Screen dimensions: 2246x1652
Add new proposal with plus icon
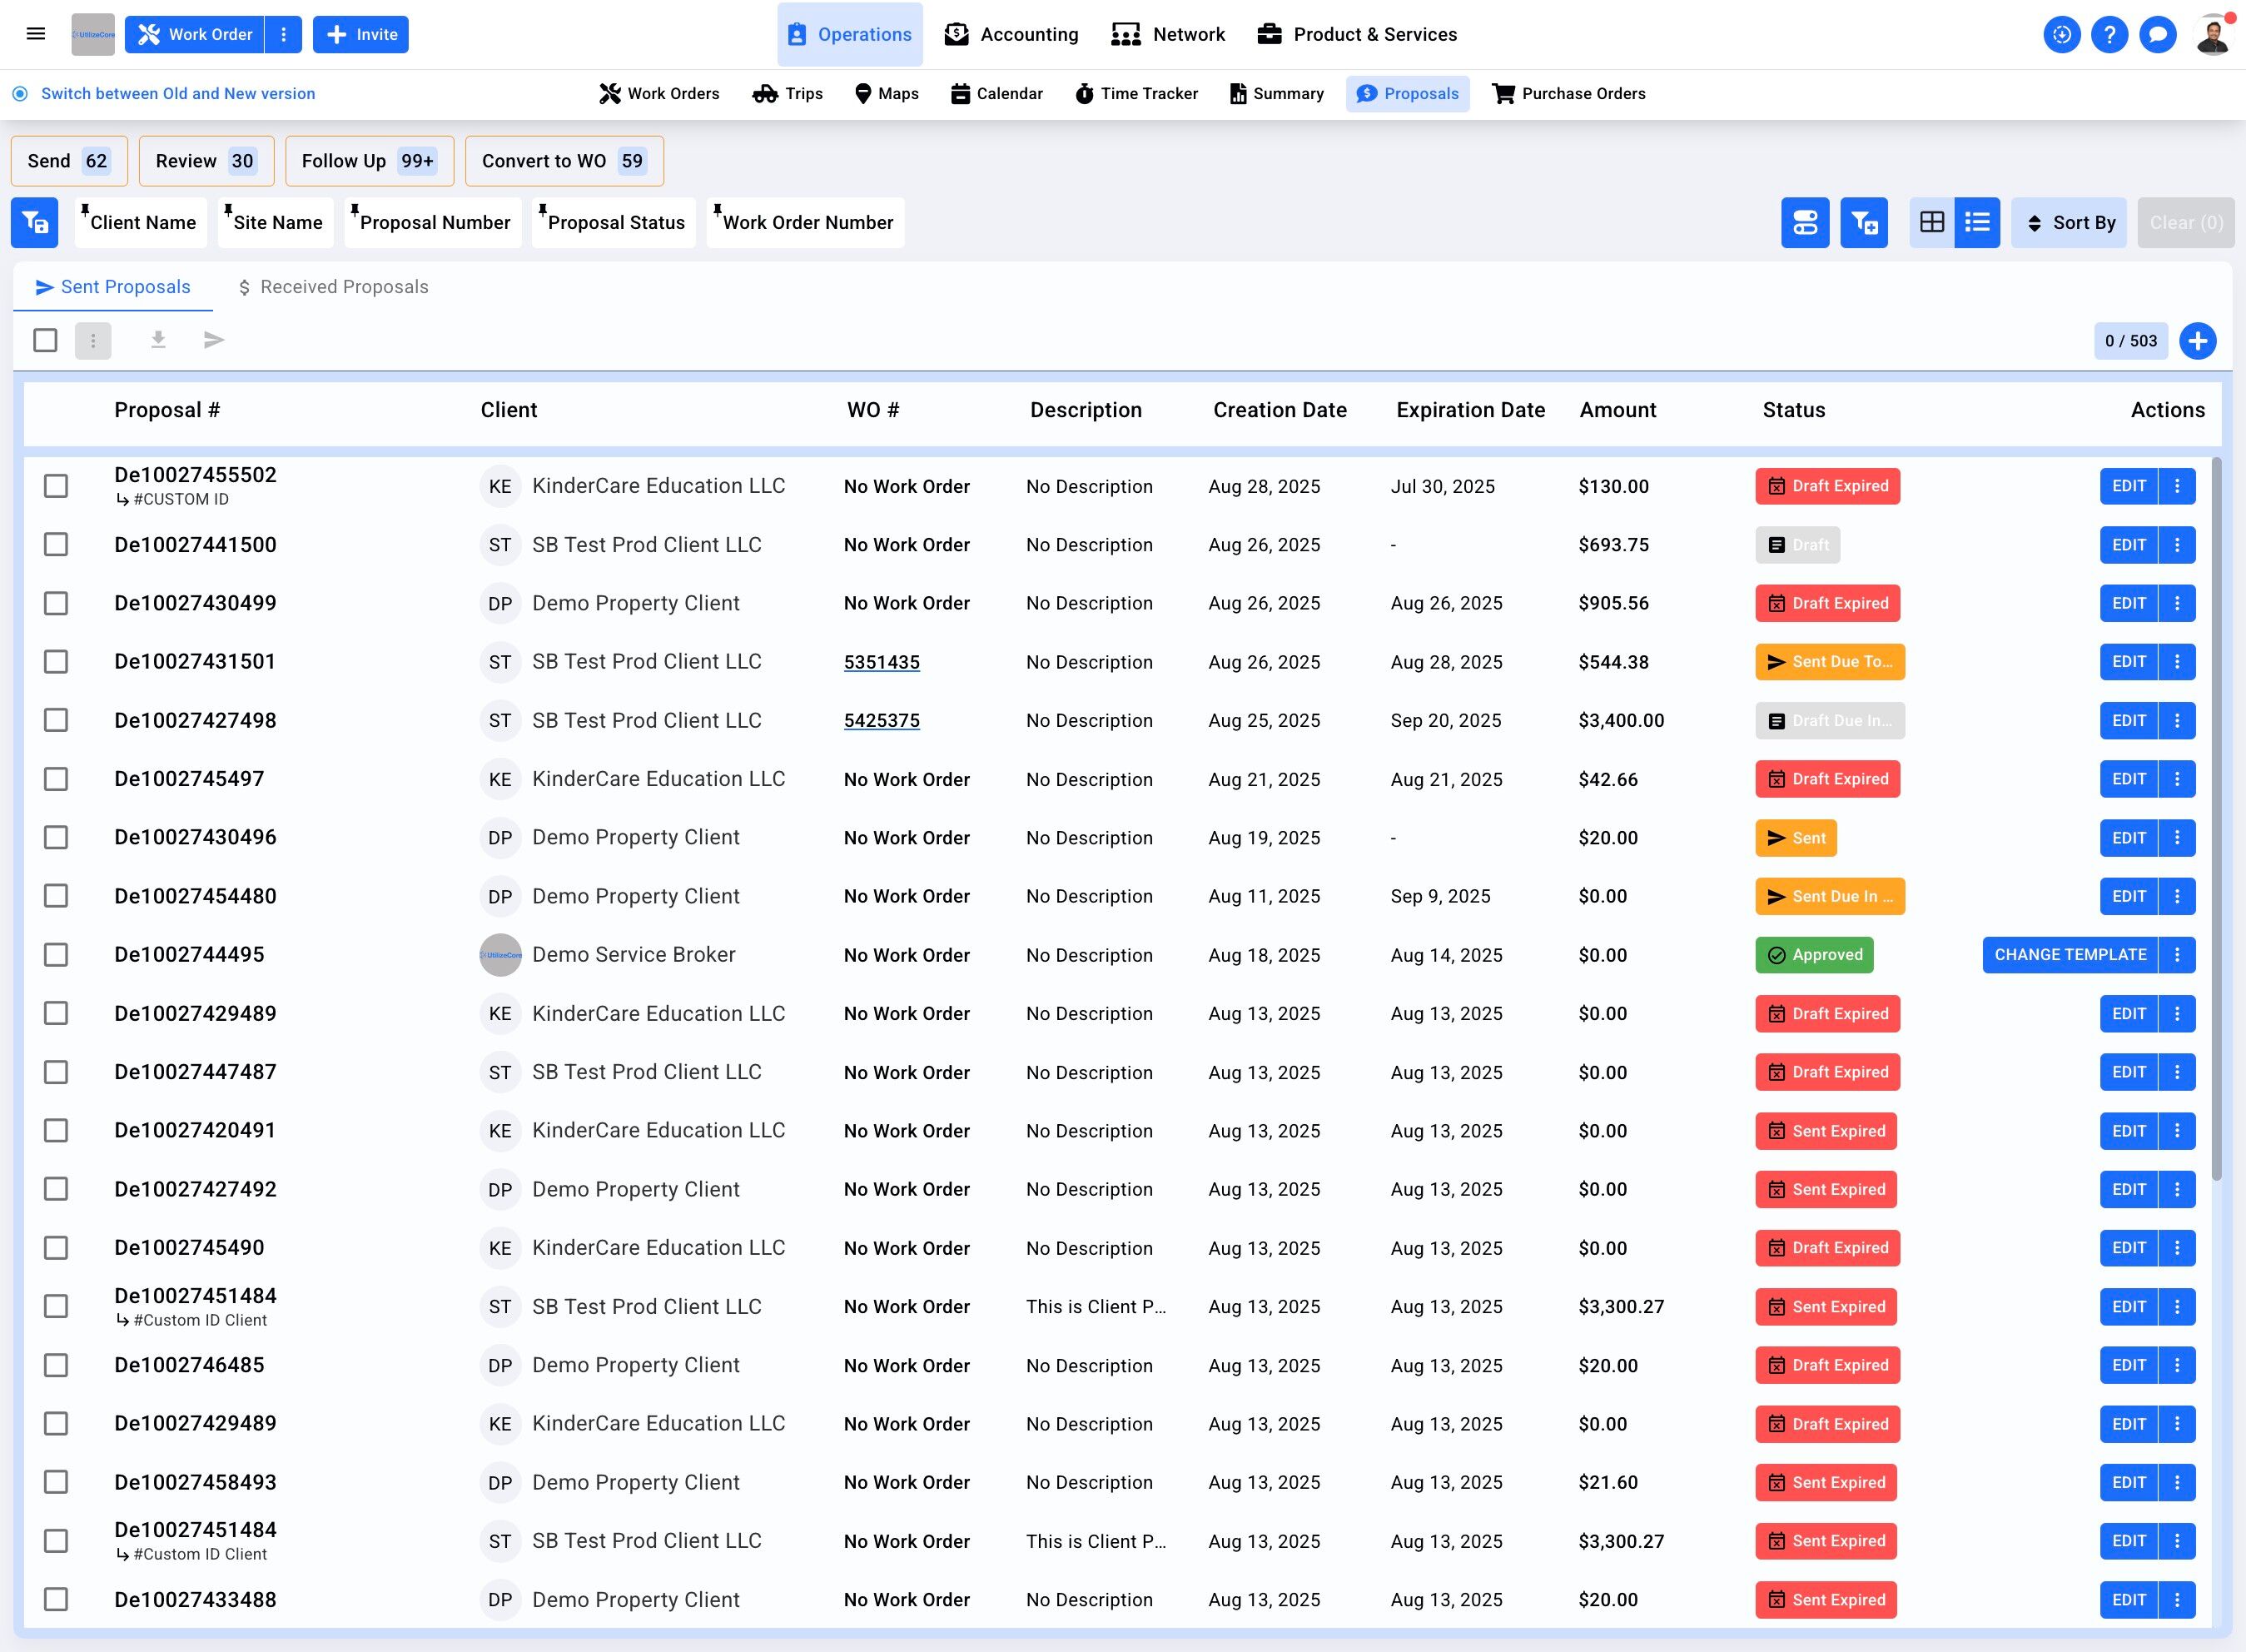(2197, 341)
